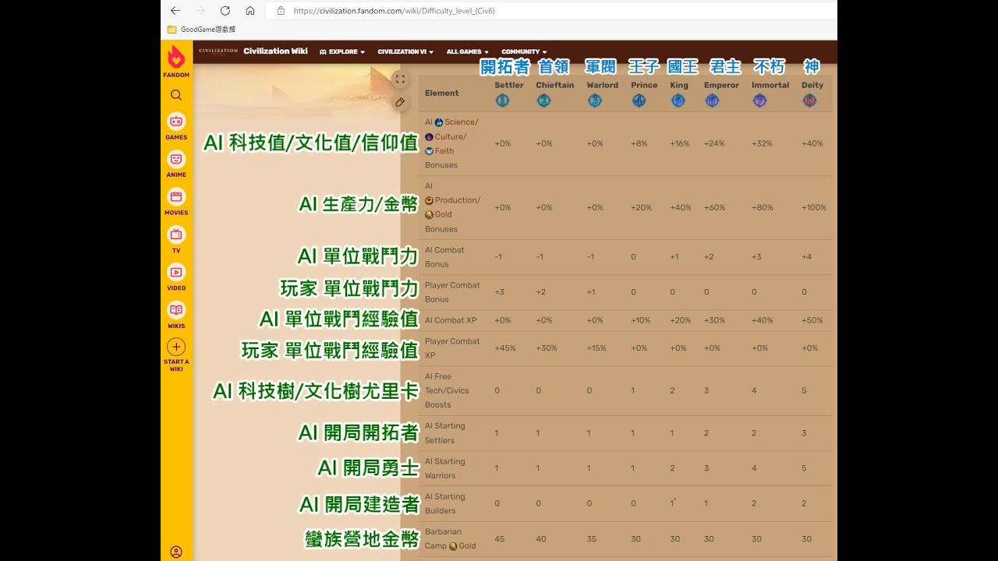Viewport: 998px width, 561px height.
Task: Click the Element column header
Action: 442,93
